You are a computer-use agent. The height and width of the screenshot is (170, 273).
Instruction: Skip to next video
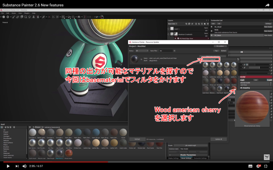click(x=17, y=166)
